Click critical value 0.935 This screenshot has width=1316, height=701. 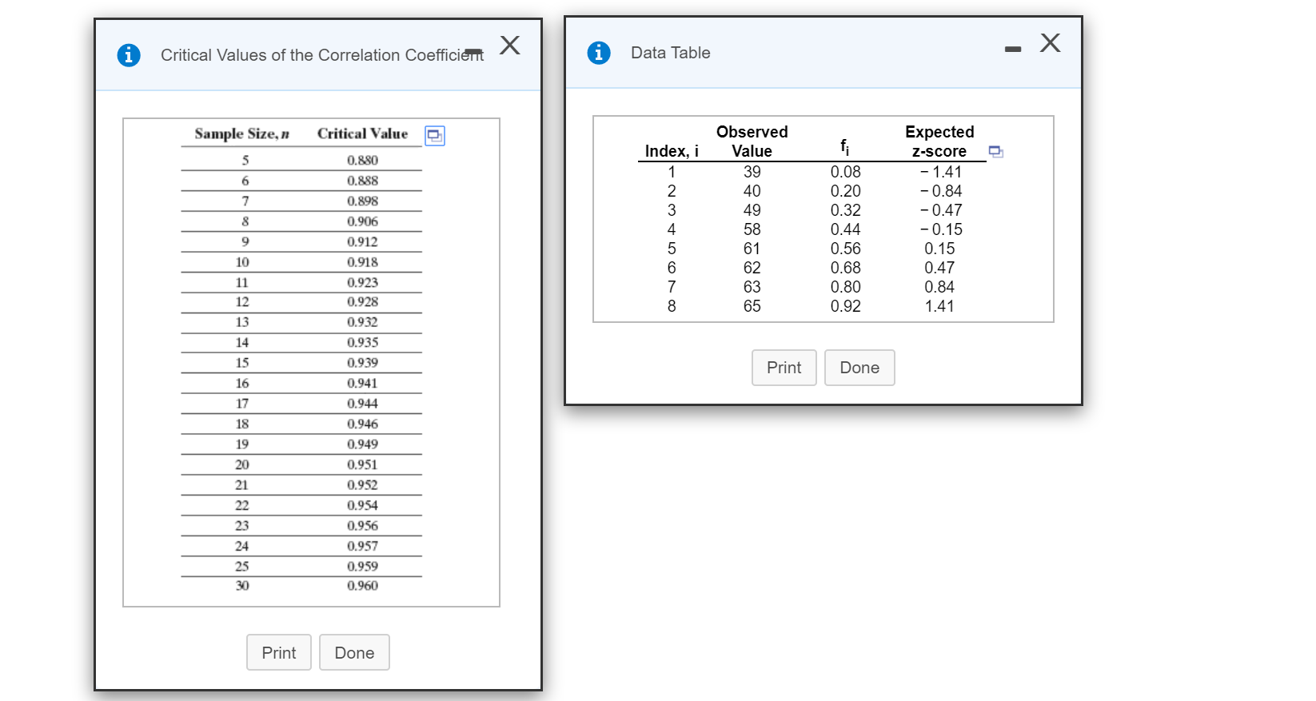[362, 342]
